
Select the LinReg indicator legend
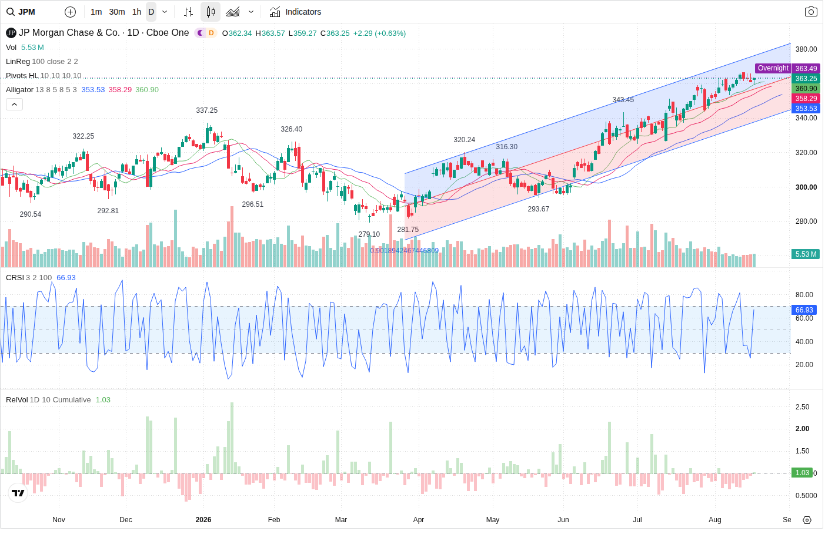point(18,62)
